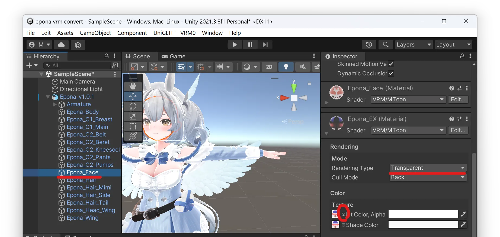The image size is (500, 237).
Task: Open Epona_EX material presets
Action: point(459,119)
